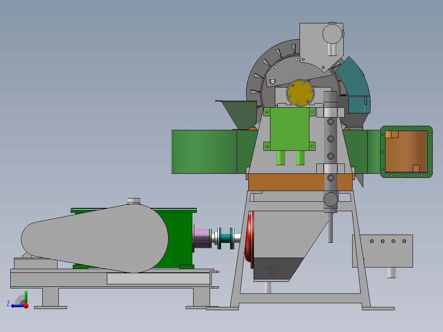Select the dark green feed hopper
This screenshot has width=443, height=332.
pyautogui.click(x=239, y=115)
